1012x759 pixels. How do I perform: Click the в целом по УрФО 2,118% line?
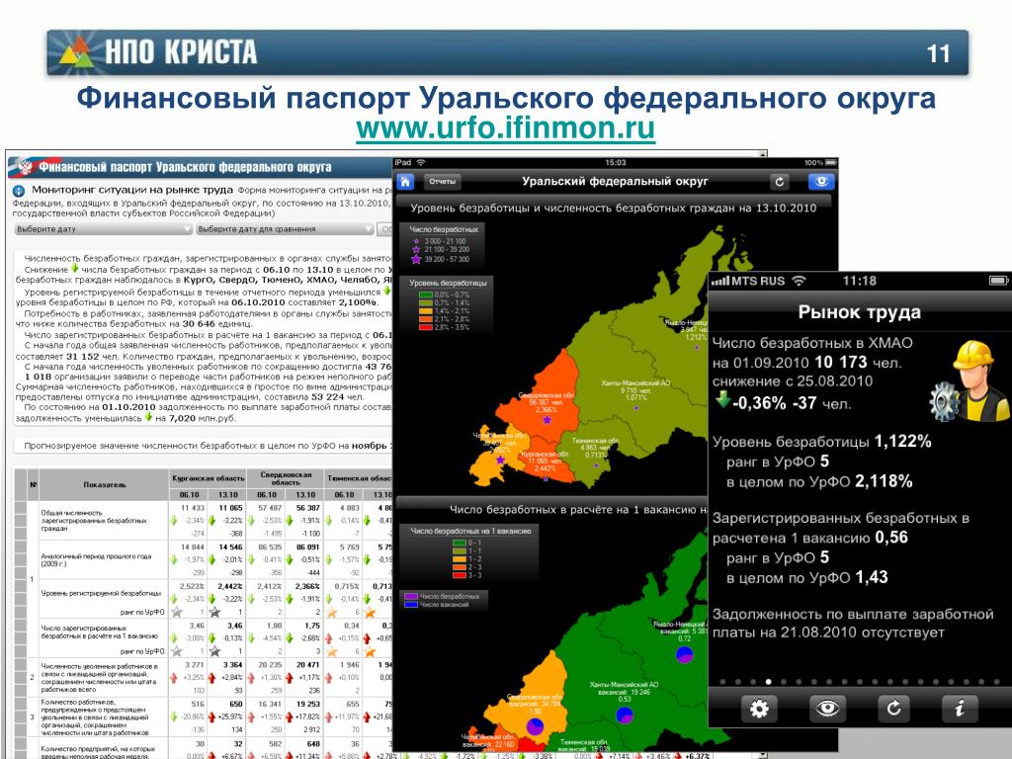(819, 481)
